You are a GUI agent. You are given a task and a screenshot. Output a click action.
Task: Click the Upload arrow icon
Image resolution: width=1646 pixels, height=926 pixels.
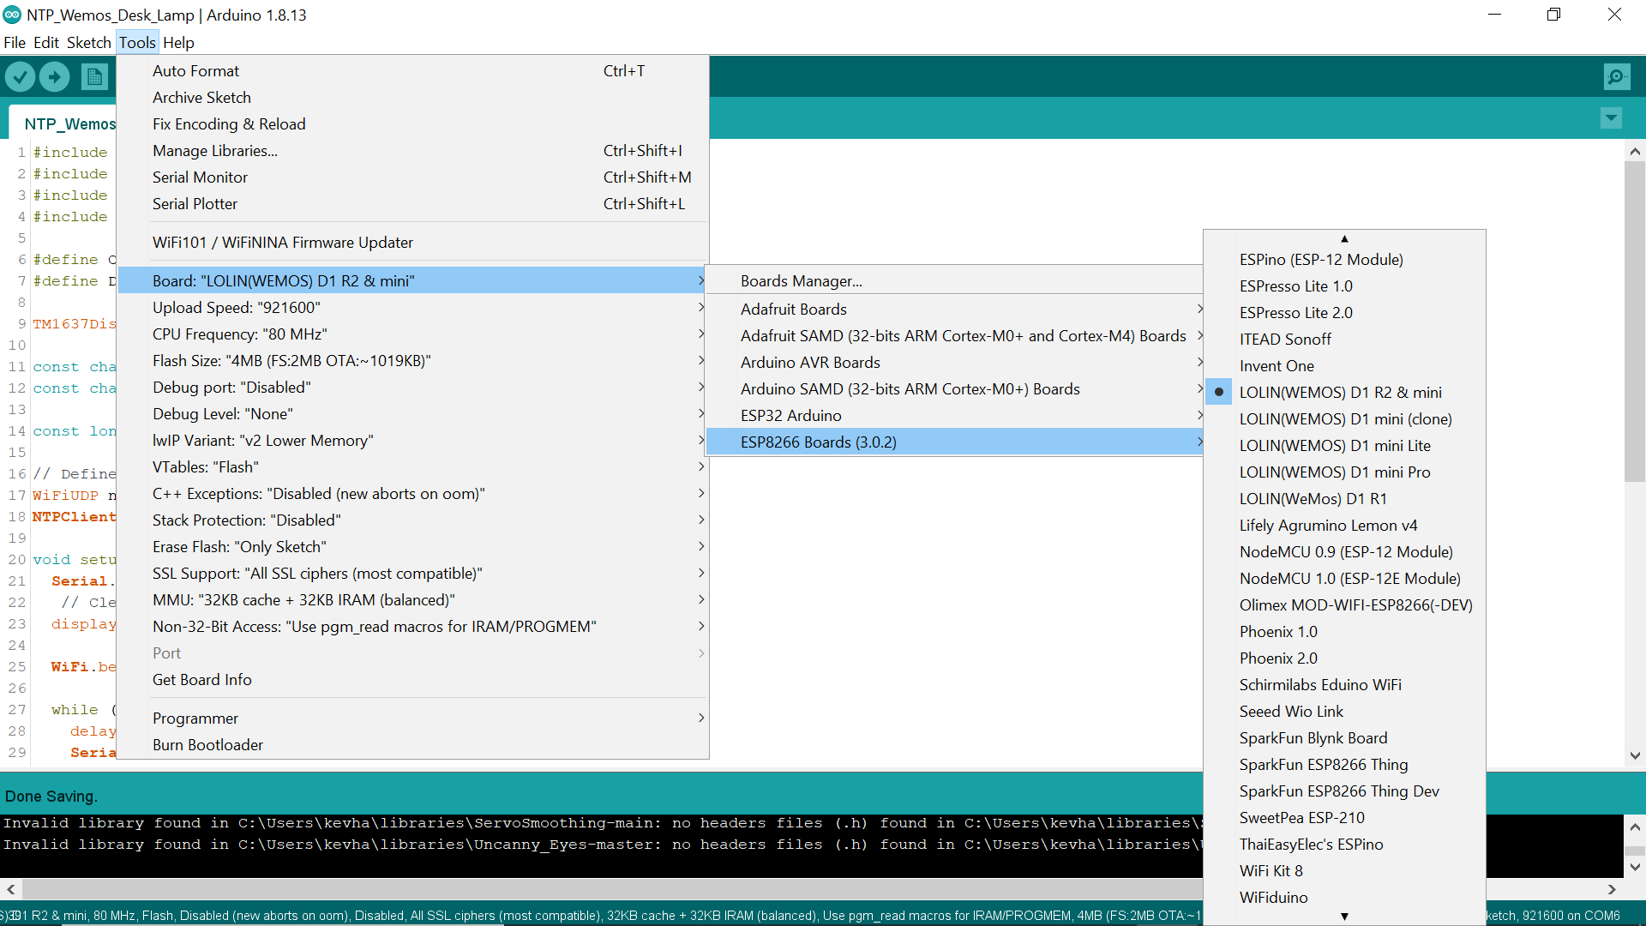pos(54,76)
